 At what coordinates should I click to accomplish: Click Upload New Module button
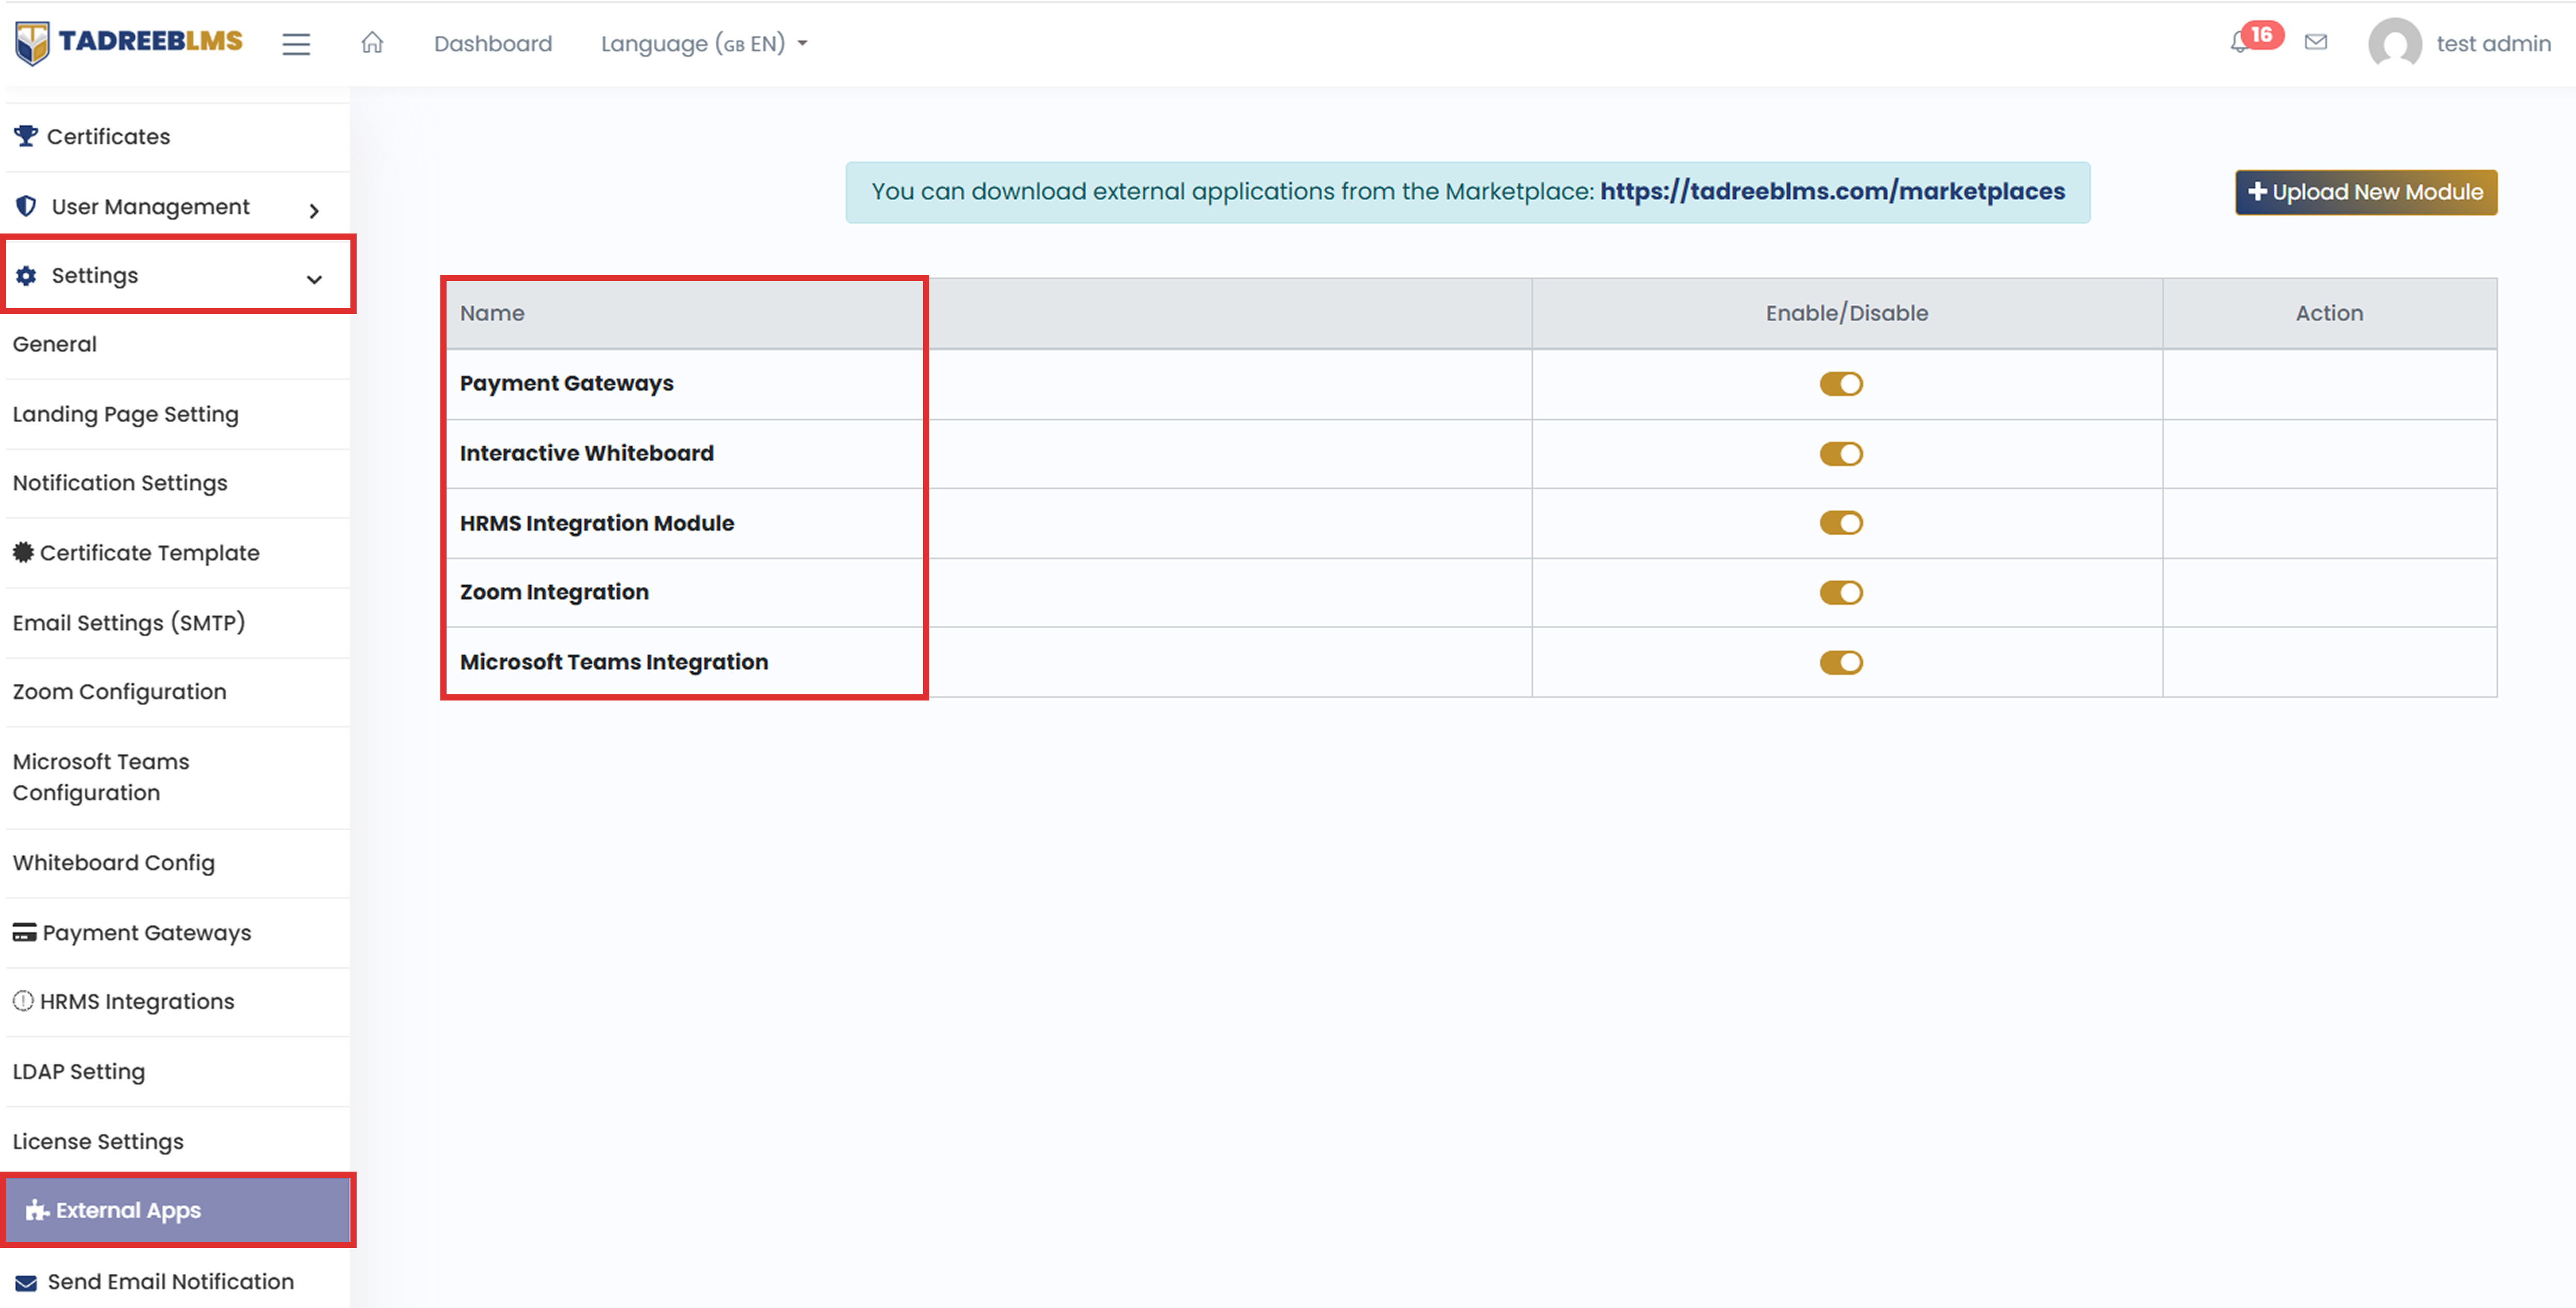2366,192
